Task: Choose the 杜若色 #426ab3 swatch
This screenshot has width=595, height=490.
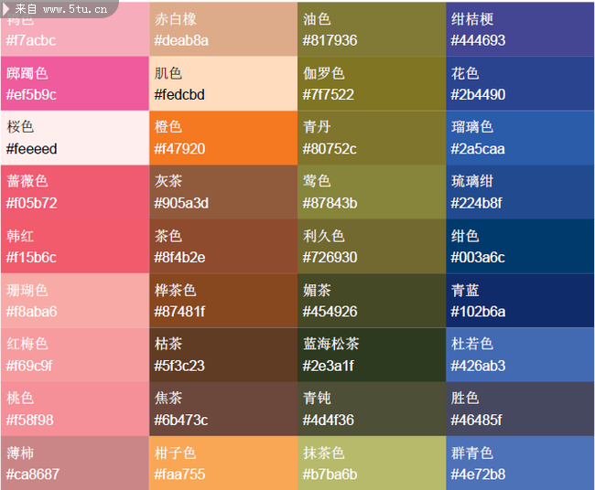Action: [x=520, y=355]
